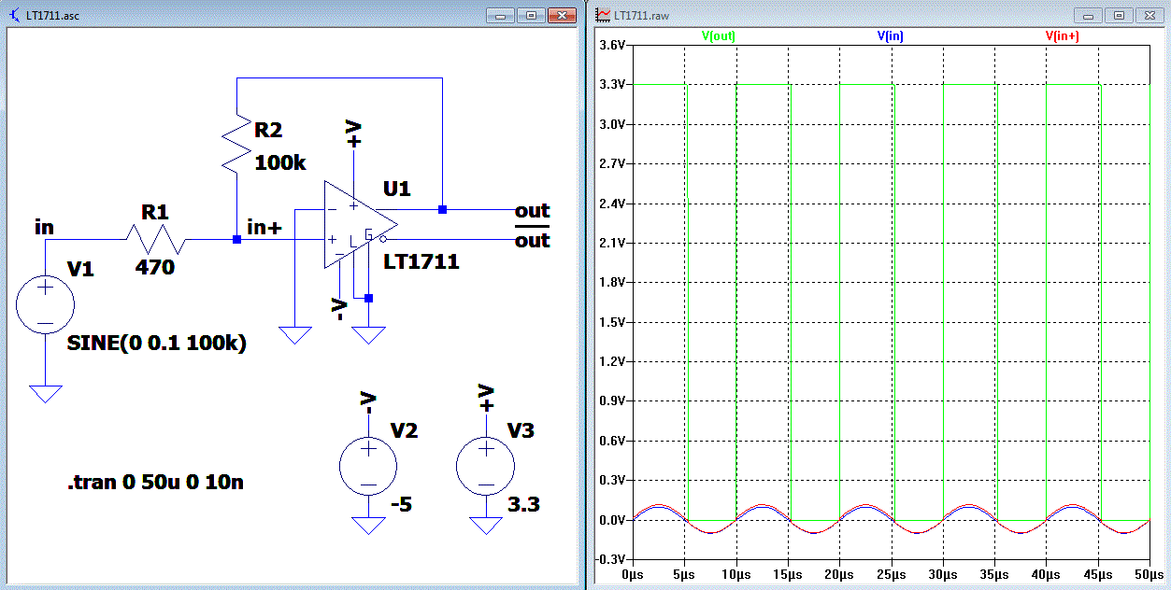
Task: Click the 0.0V label on vertical axis
Action: pos(612,520)
